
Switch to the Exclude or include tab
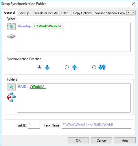coord(45,13)
